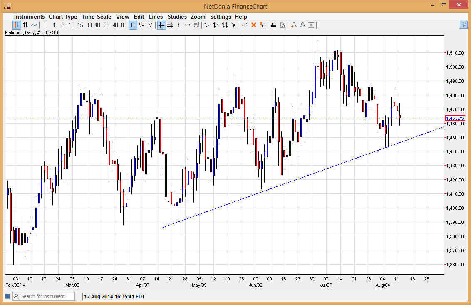471x305 pixels.
Task: Click the blue square in status bar
Action: [x=7, y=296]
